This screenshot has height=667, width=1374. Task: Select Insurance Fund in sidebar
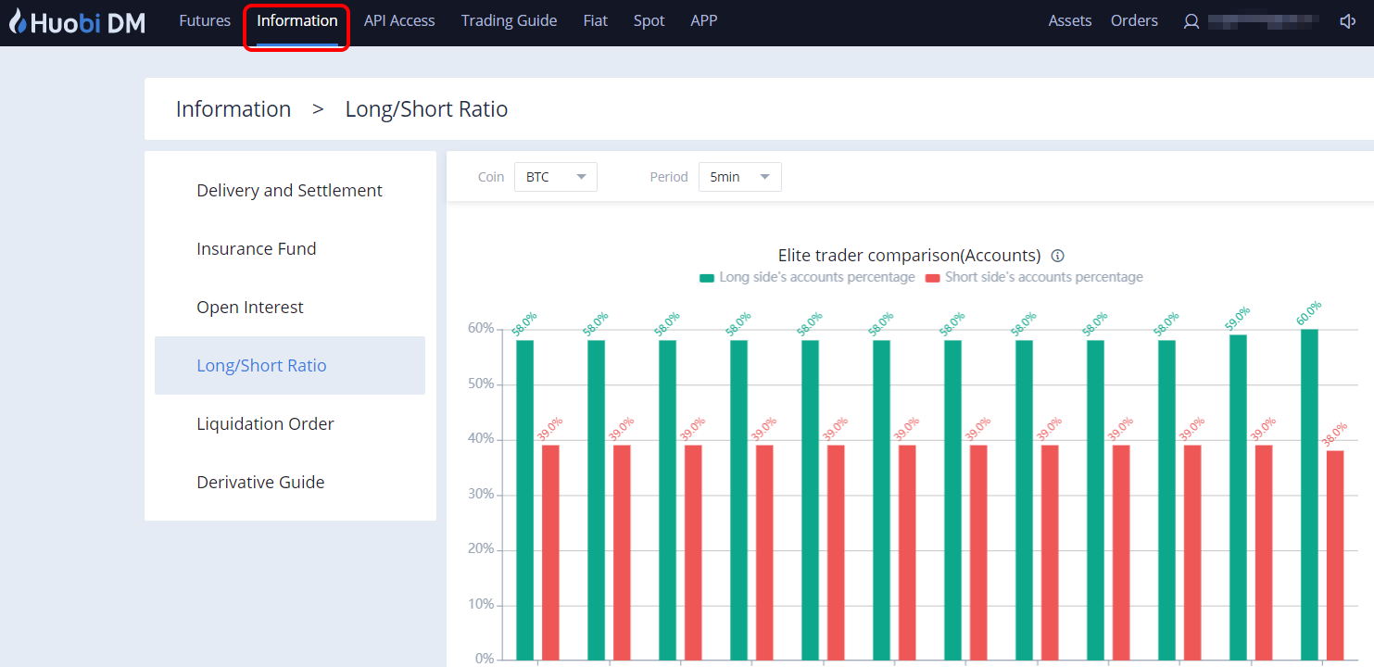point(290,249)
